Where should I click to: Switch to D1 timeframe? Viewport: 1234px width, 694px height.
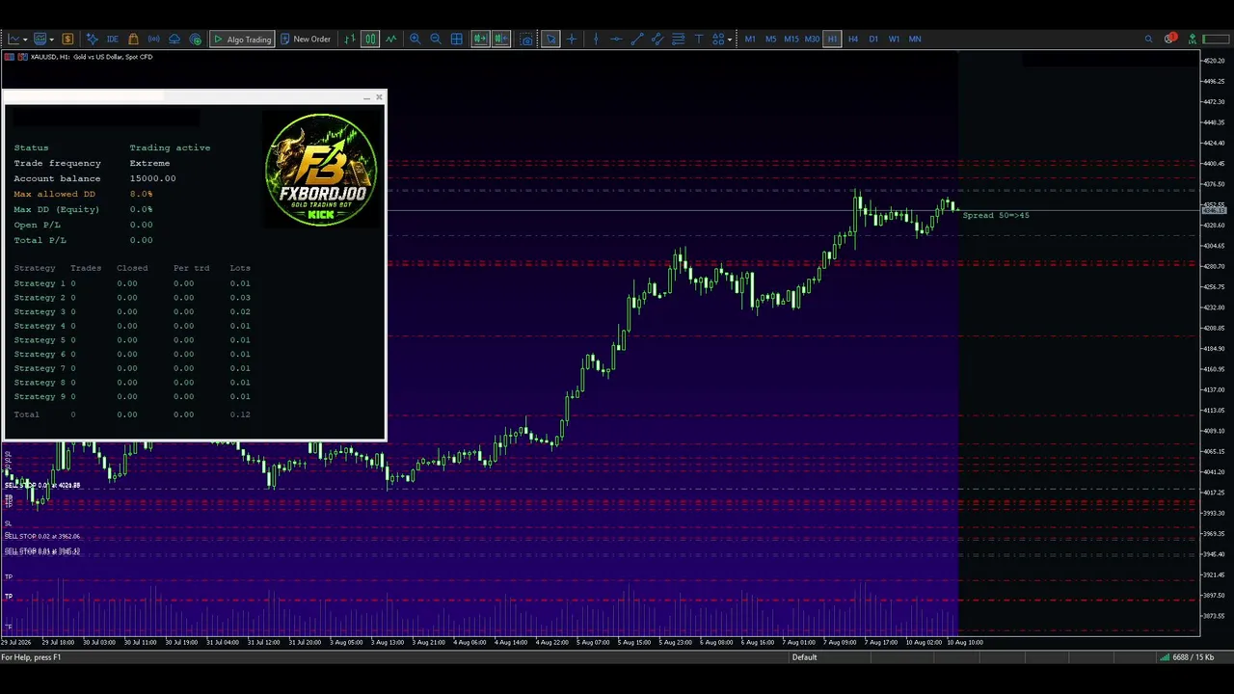click(873, 39)
